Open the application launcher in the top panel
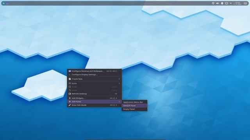 (4, 3)
